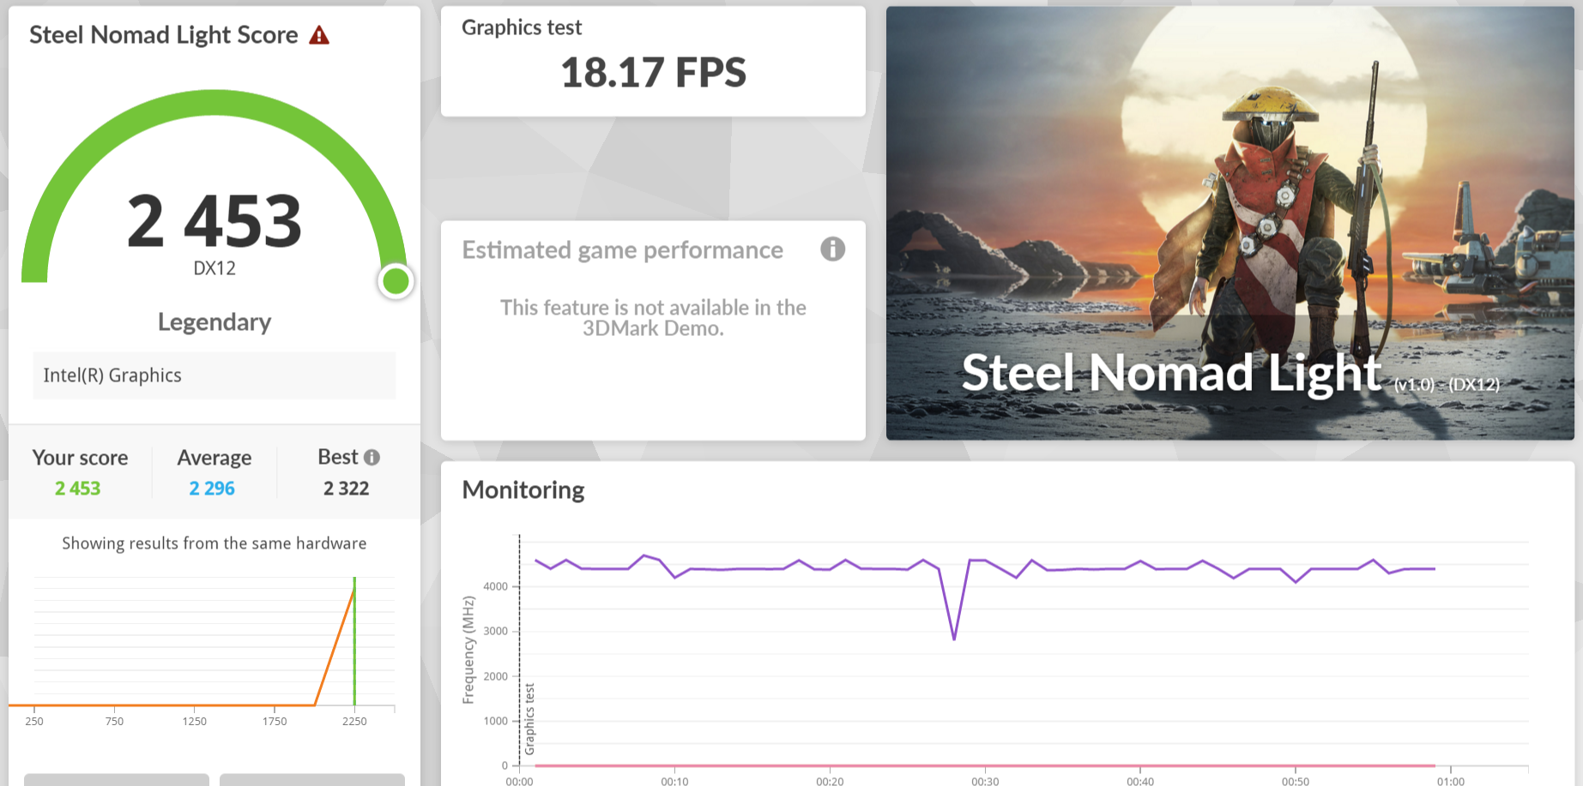Screen dimensions: 1583x786
Task: Open the Steel Nomad Light artwork thumbnail
Action: 1230,224
